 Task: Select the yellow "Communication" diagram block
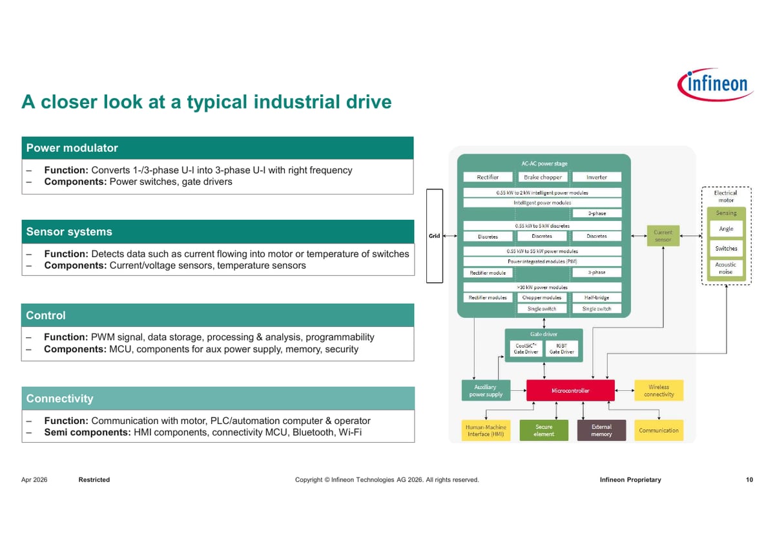point(659,430)
